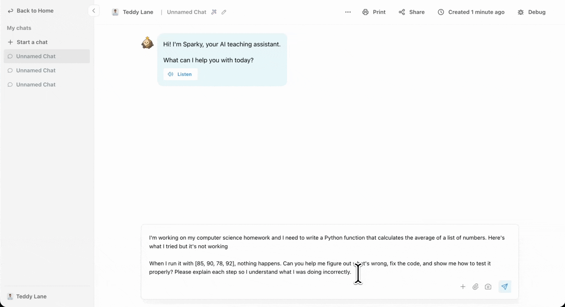Edit chat name with pencil icon

pos(224,12)
